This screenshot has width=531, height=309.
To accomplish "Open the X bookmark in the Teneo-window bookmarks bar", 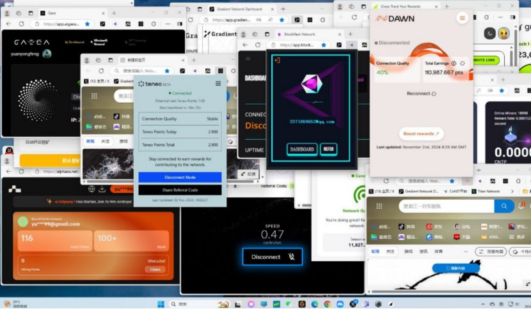I will click(97, 81).
